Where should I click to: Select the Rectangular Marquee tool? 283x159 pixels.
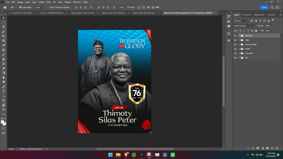click(x=4, y=22)
